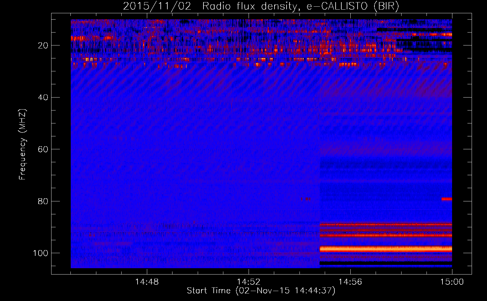Screen dimensions: 487x301
Task: Click the '40' frequency tick label
Action: click(x=43, y=98)
